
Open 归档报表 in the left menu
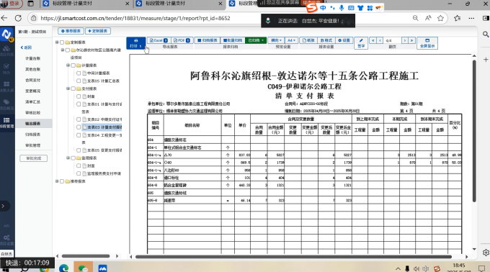pos(33,135)
